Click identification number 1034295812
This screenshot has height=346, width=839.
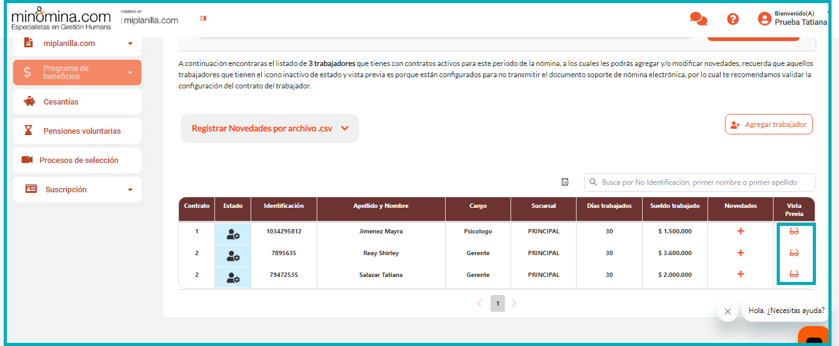284,231
